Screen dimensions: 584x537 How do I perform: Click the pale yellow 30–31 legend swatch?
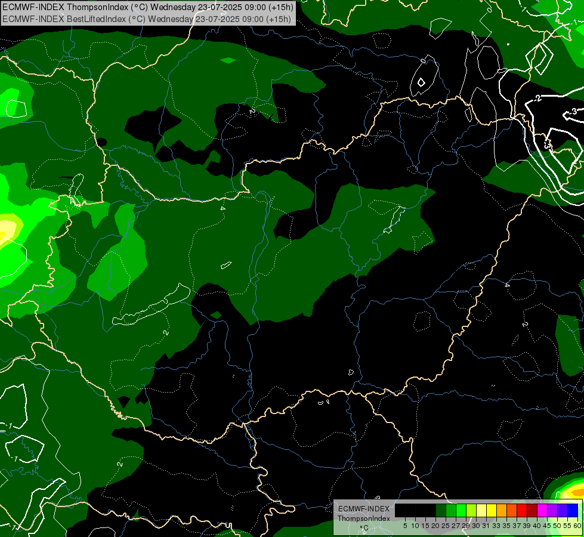coord(481,510)
